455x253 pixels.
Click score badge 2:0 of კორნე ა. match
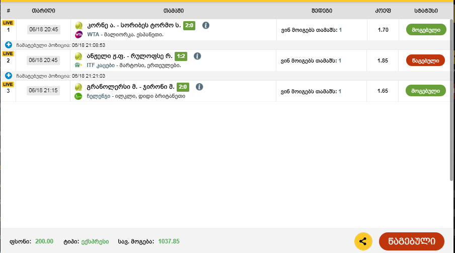point(189,26)
